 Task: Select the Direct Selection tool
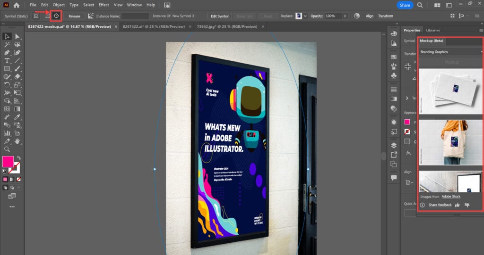[17, 36]
